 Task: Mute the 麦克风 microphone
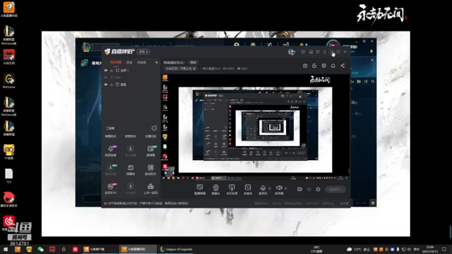click(263, 190)
